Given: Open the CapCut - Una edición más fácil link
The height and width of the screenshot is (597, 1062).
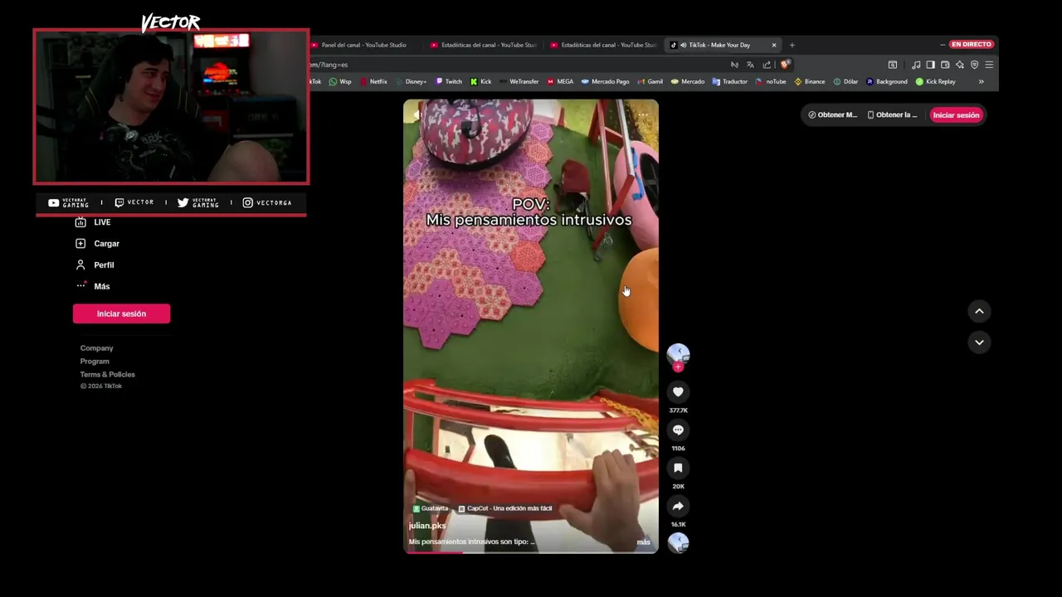Looking at the screenshot, I should (x=505, y=508).
